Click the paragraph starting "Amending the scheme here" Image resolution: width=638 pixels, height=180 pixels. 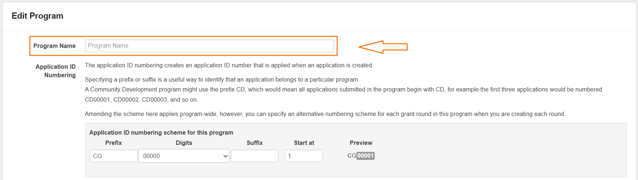[x=325, y=114]
